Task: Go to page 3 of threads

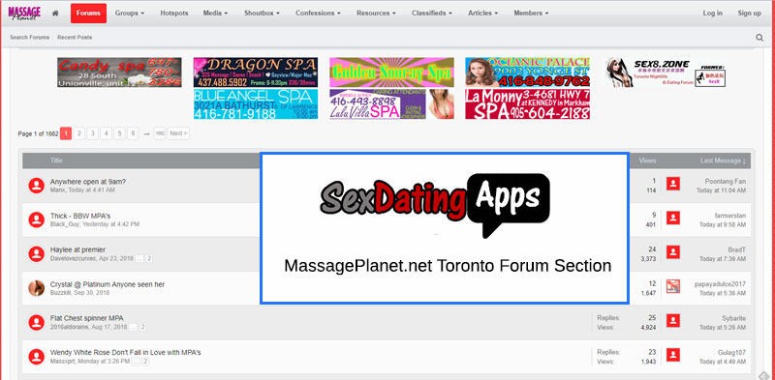Action: coord(92,133)
